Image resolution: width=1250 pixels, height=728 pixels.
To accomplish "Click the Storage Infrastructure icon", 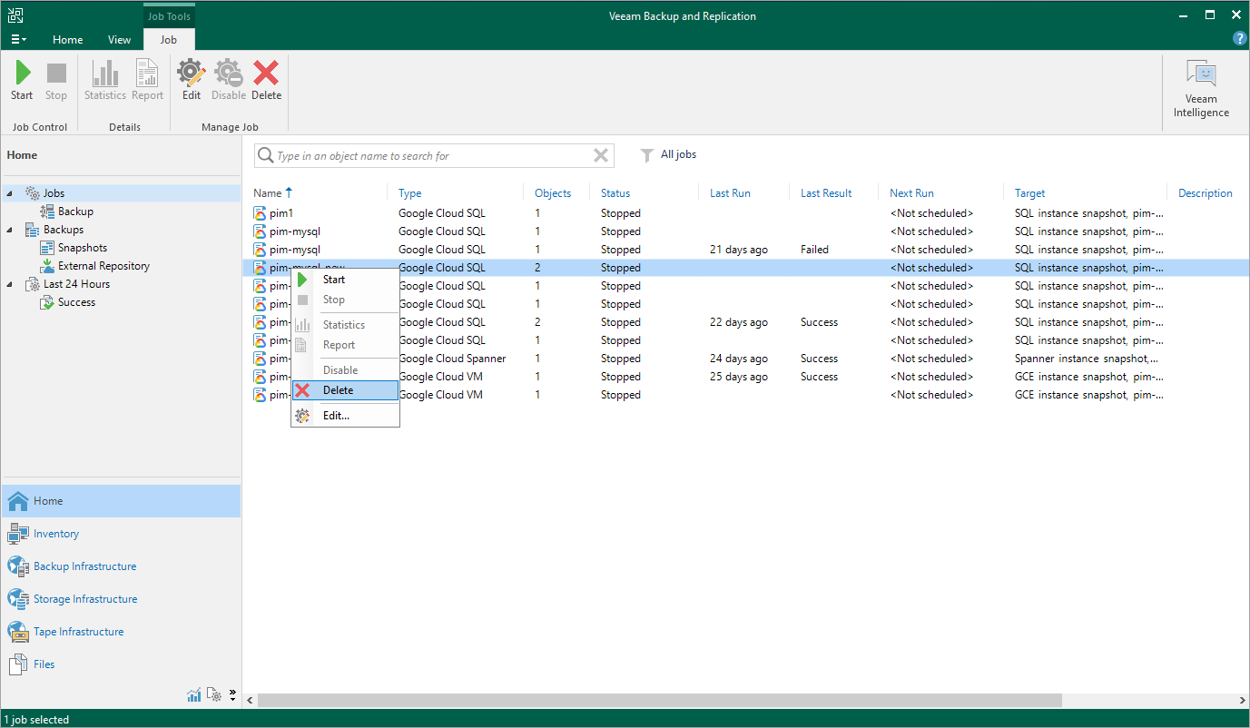I will pyautogui.click(x=18, y=599).
